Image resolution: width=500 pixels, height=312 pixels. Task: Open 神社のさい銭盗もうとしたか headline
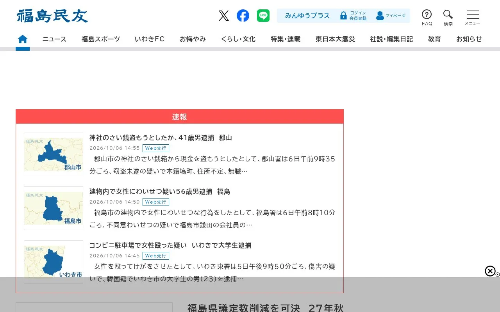click(161, 138)
